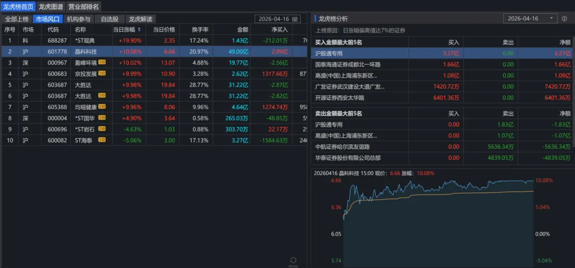Select the 晶科科技 stock name
The width and height of the screenshot is (575, 268).
point(86,51)
